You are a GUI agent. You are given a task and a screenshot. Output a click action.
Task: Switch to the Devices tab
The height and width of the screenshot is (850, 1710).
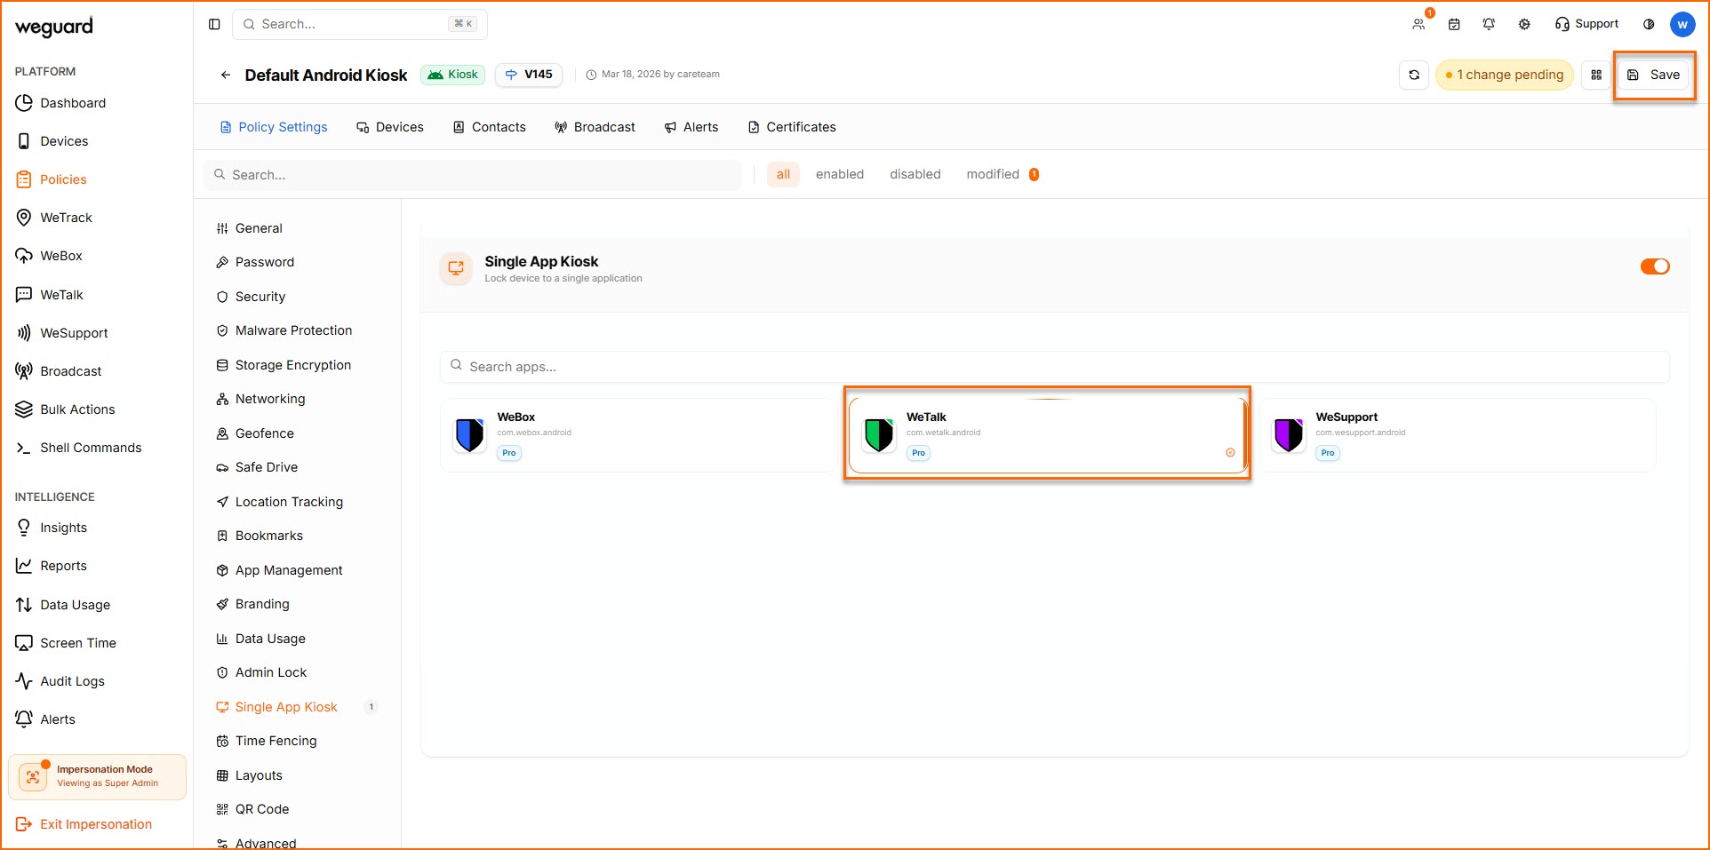pyautogui.click(x=390, y=127)
